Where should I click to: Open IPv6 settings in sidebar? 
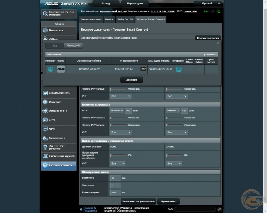coord(59,120)
